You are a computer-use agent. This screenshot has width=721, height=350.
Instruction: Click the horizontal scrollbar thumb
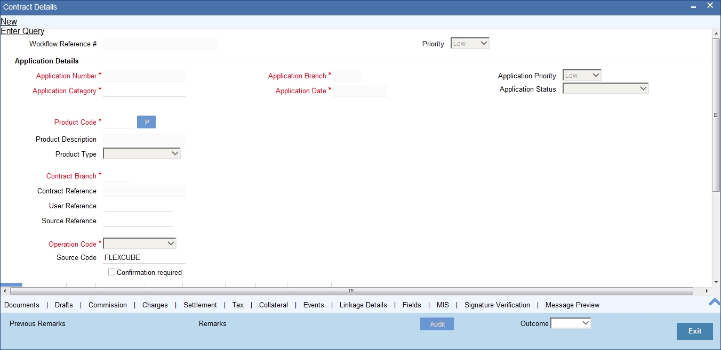351,291
